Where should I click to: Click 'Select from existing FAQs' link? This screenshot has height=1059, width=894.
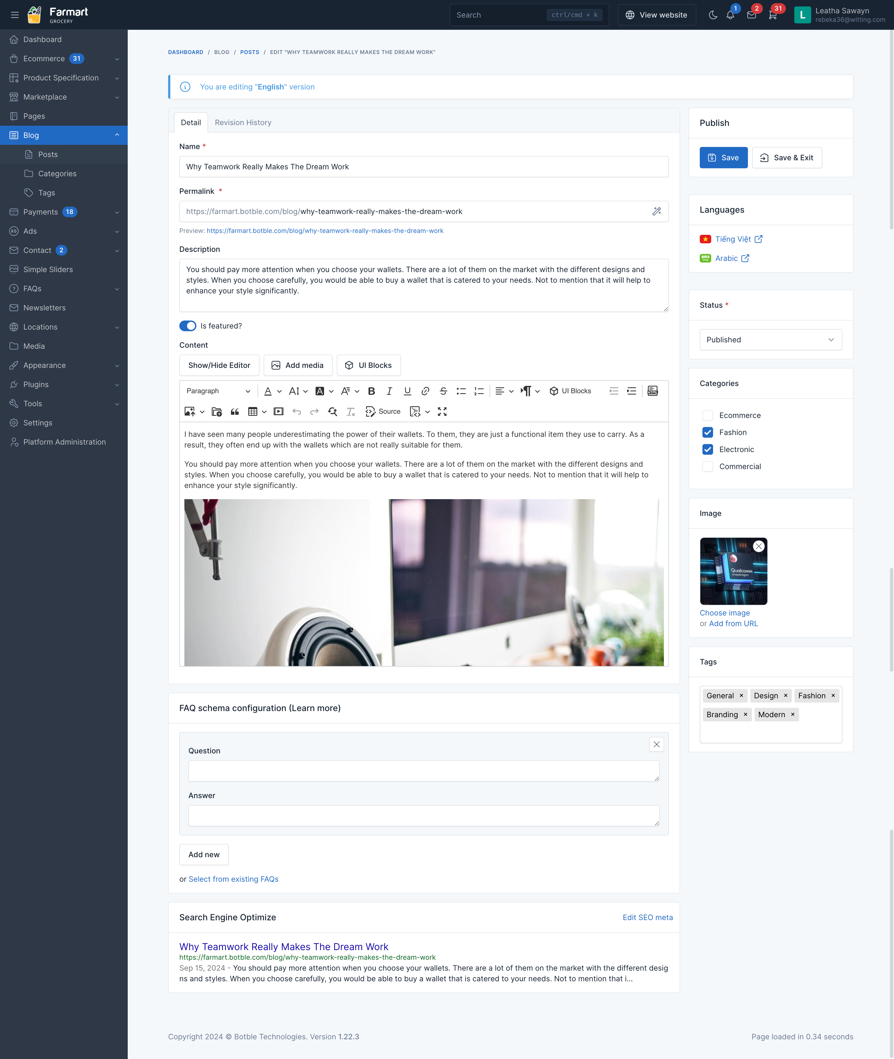click(233, 879)
